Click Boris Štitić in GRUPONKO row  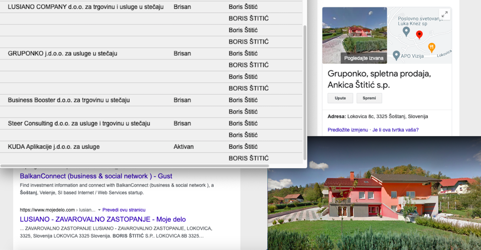pos(243,53)
